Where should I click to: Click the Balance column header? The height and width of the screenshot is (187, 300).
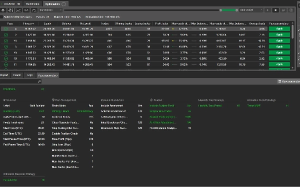[x=66, y=23]
